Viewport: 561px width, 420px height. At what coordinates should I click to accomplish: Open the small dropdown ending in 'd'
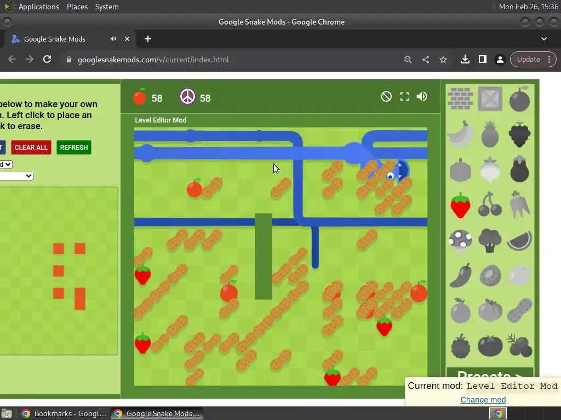pyautogui.click(x=6, y=164)
